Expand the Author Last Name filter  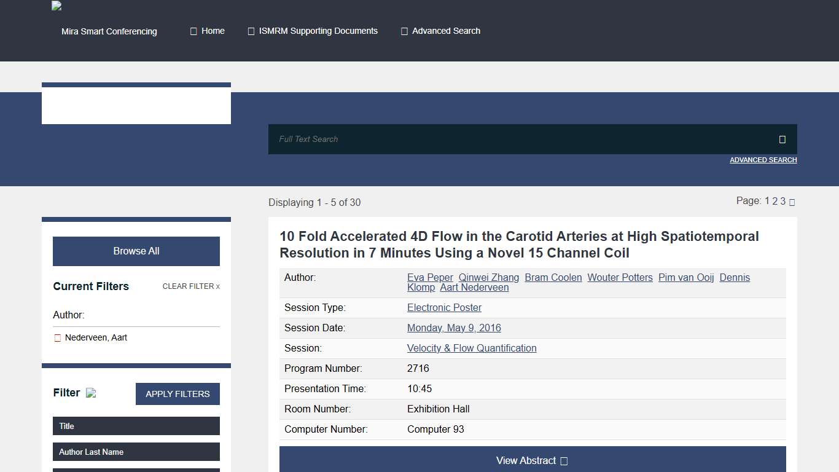136,452
